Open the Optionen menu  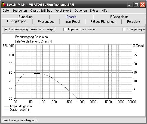[x=81, y=11]
